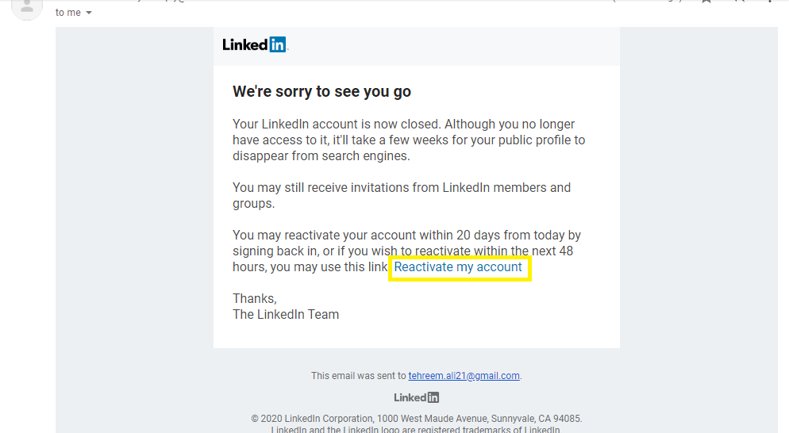Click the reply arrow icon at top right
This screenshot has height=433, width=789.
[739, 2]
